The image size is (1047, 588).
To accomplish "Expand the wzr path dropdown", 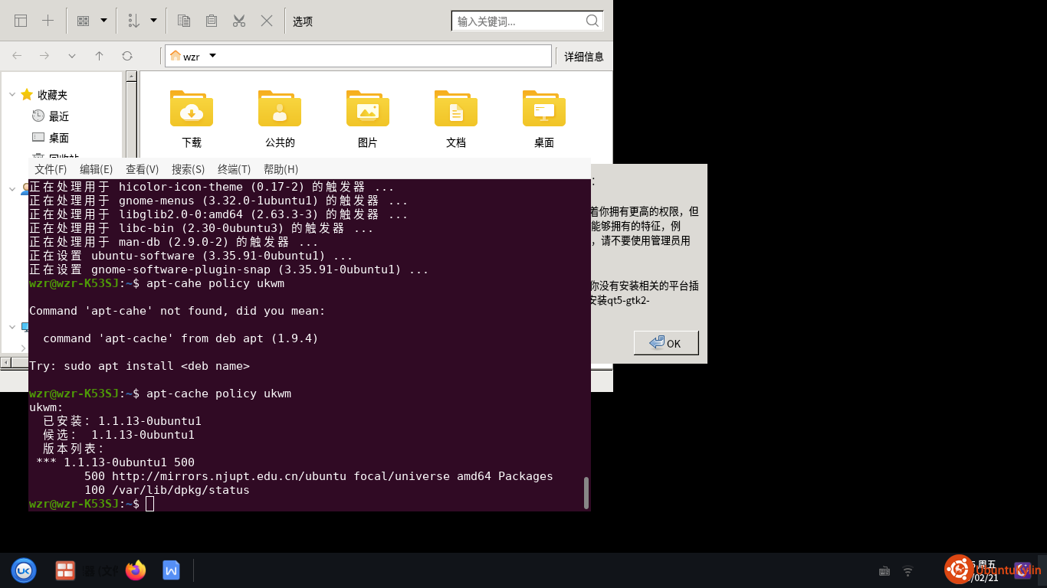I will click(213, 56).
